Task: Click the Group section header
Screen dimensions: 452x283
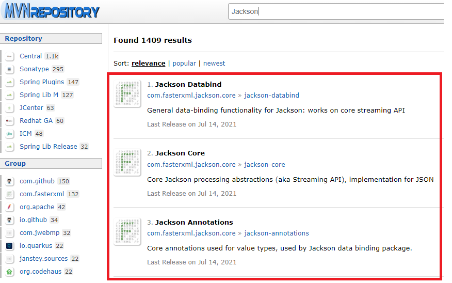Action: (x=51, y=164)
